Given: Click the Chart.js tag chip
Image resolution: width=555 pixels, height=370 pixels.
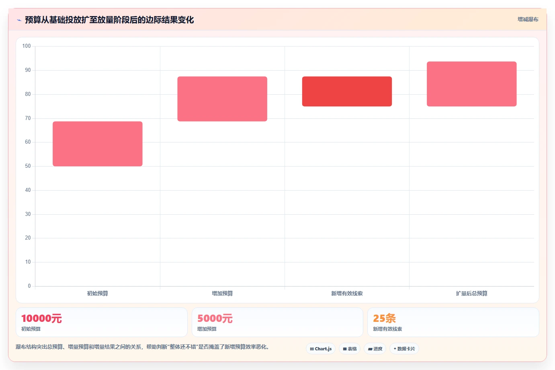Looking at the screenshot, I should click(x=321, y=349).
